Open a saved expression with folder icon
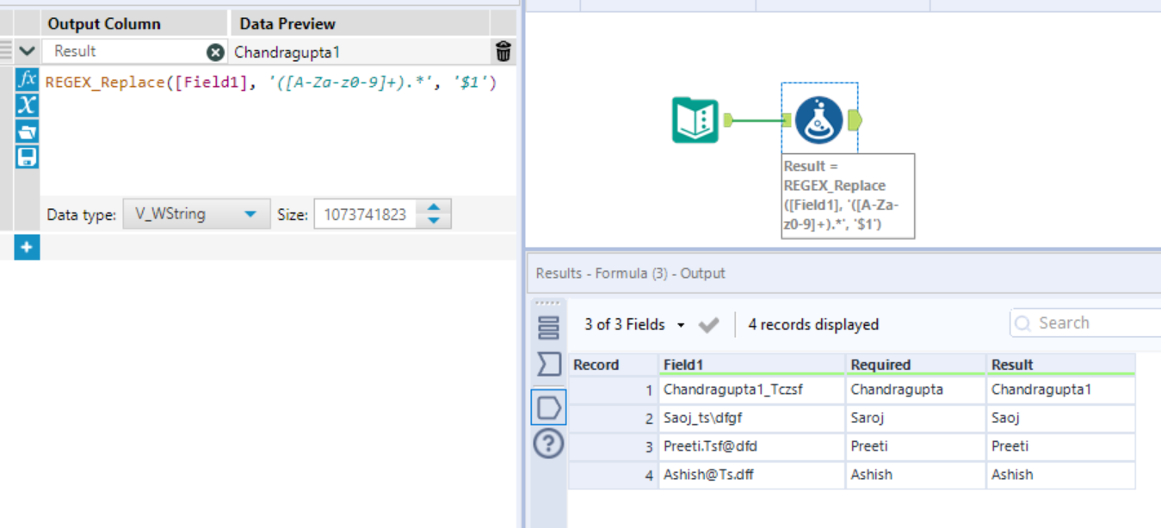The width and height of the screenshot is (1161, 528). tap(26, 131)
